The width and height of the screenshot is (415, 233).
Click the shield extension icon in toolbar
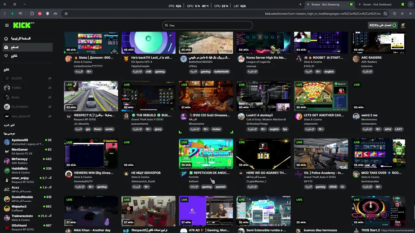48,14
